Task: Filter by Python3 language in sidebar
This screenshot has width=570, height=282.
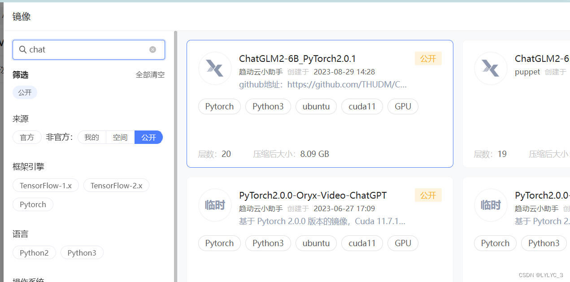Action: [82, 253]
